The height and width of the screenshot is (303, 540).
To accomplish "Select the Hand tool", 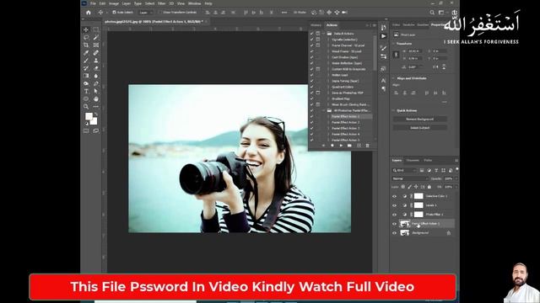I will pyautogui.click(x=95, y=99).
